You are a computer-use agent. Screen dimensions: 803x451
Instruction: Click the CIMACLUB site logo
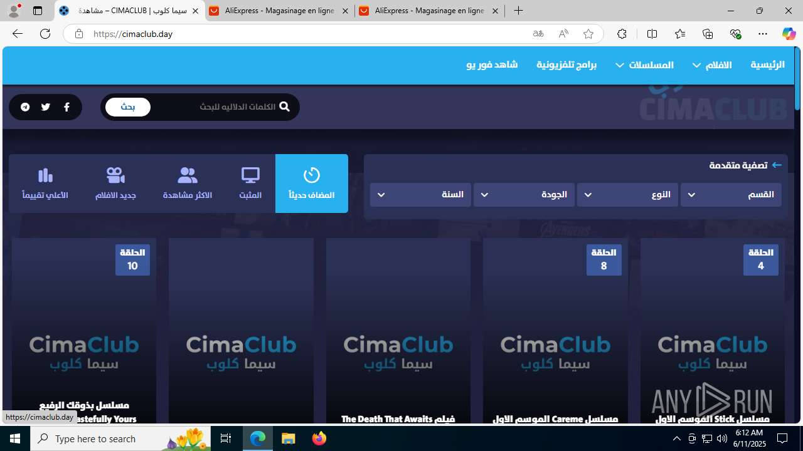click(x=713, y=106)
